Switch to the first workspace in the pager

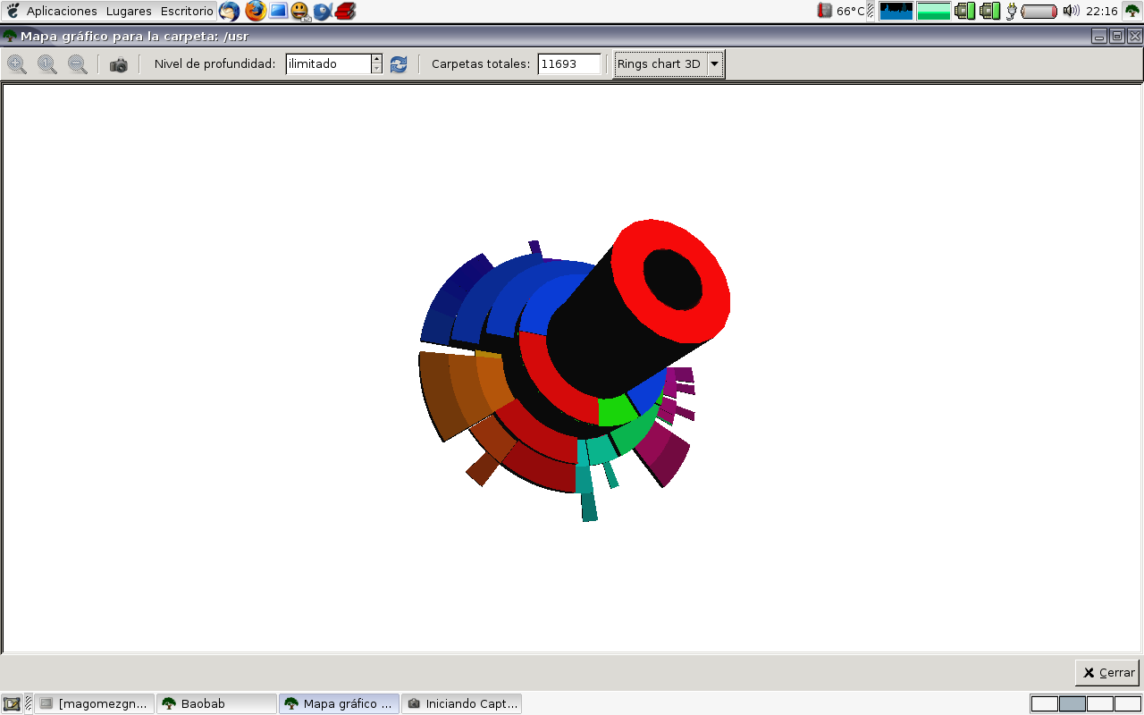(x=1044, y=703)
